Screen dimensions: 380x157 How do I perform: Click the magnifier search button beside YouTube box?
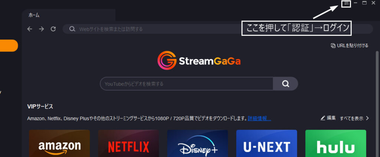(x=285, y=84)
